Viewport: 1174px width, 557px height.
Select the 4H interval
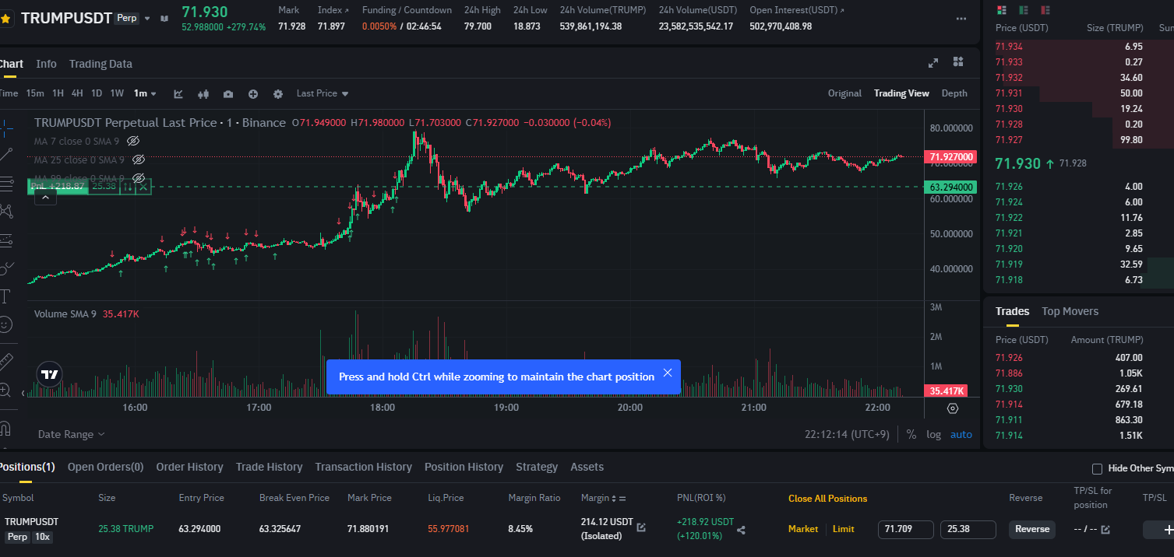pos(77,93)
